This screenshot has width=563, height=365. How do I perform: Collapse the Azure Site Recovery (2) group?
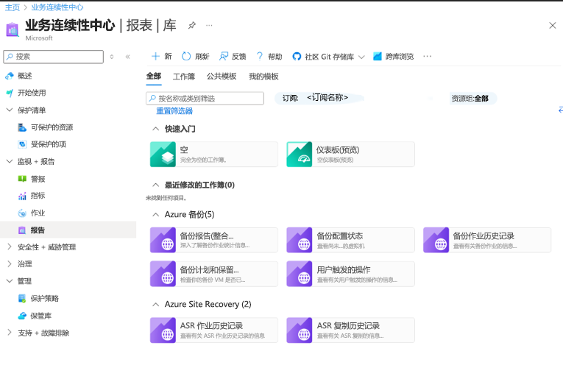[x=155, y=305]
